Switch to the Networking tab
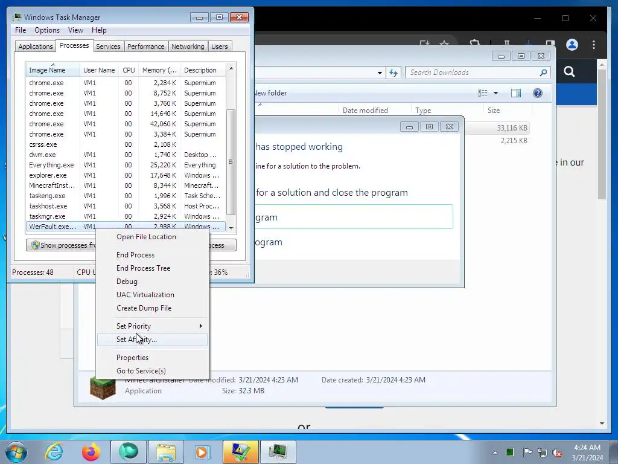 pos(188,46)
